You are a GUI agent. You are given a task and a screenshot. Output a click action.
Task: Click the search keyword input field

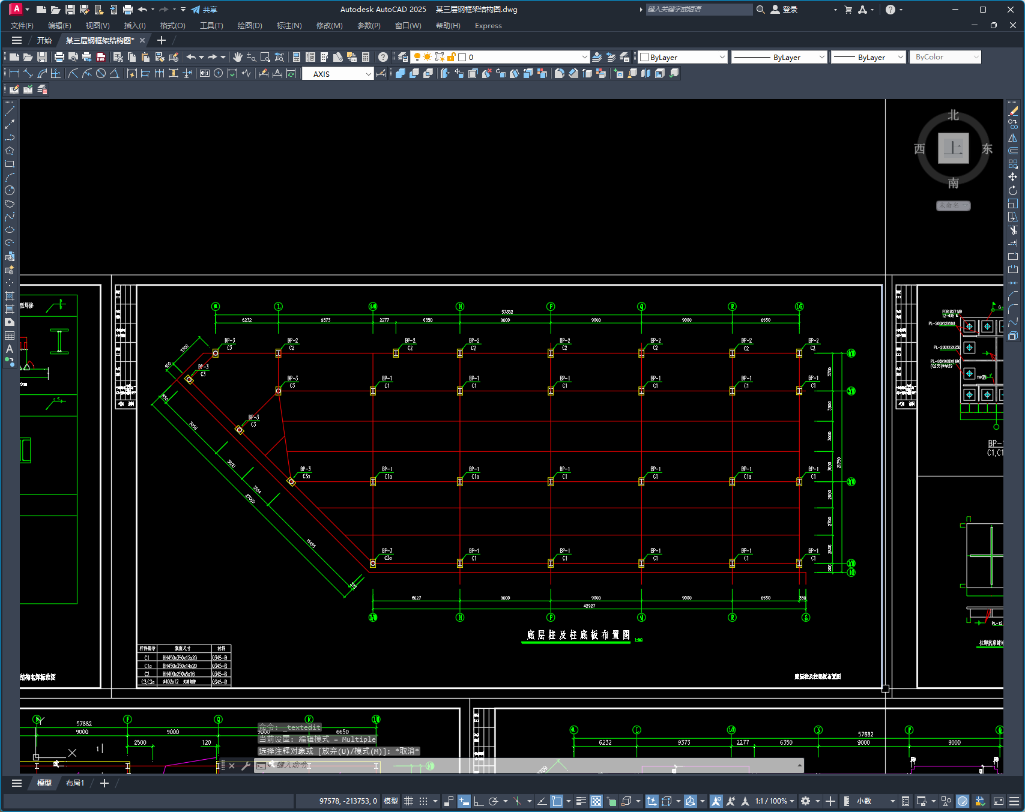click(x=699, y=10)
